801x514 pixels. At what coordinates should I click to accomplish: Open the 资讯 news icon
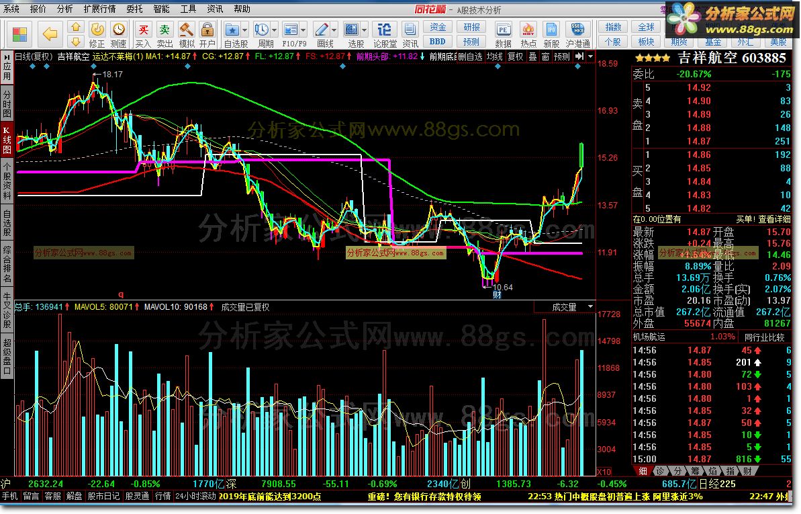click(410, 30)
